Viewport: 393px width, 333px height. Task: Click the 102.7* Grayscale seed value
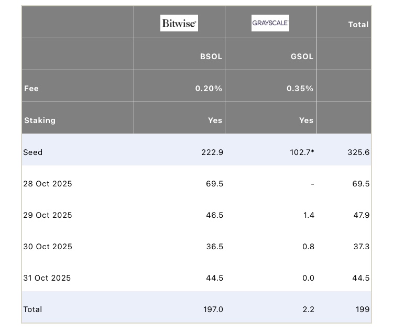[302, 152]
